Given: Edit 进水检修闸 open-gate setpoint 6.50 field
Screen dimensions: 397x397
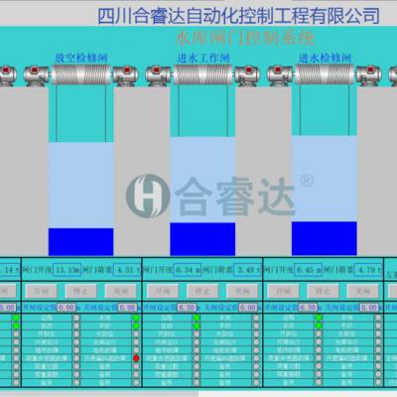Looking at the screenshot, I should click(x=308, y=308).
